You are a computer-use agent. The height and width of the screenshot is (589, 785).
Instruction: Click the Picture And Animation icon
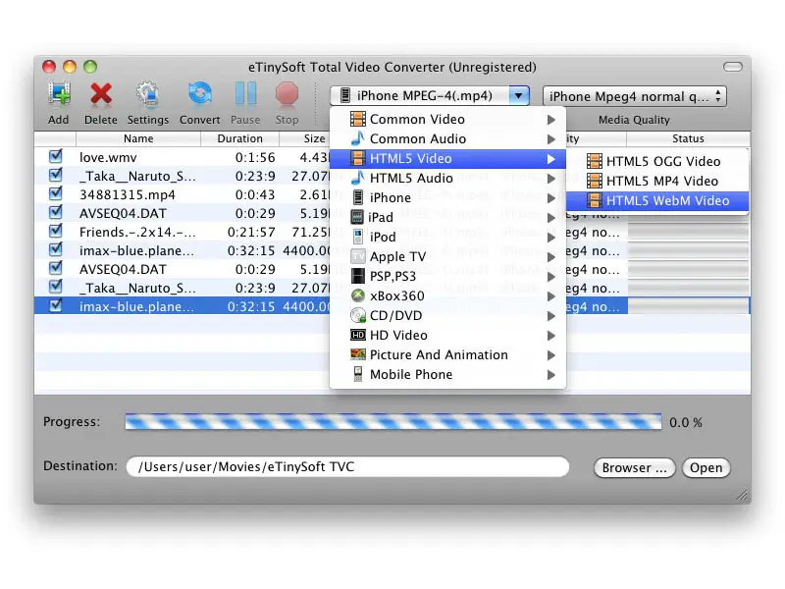(x=358, y=354)
